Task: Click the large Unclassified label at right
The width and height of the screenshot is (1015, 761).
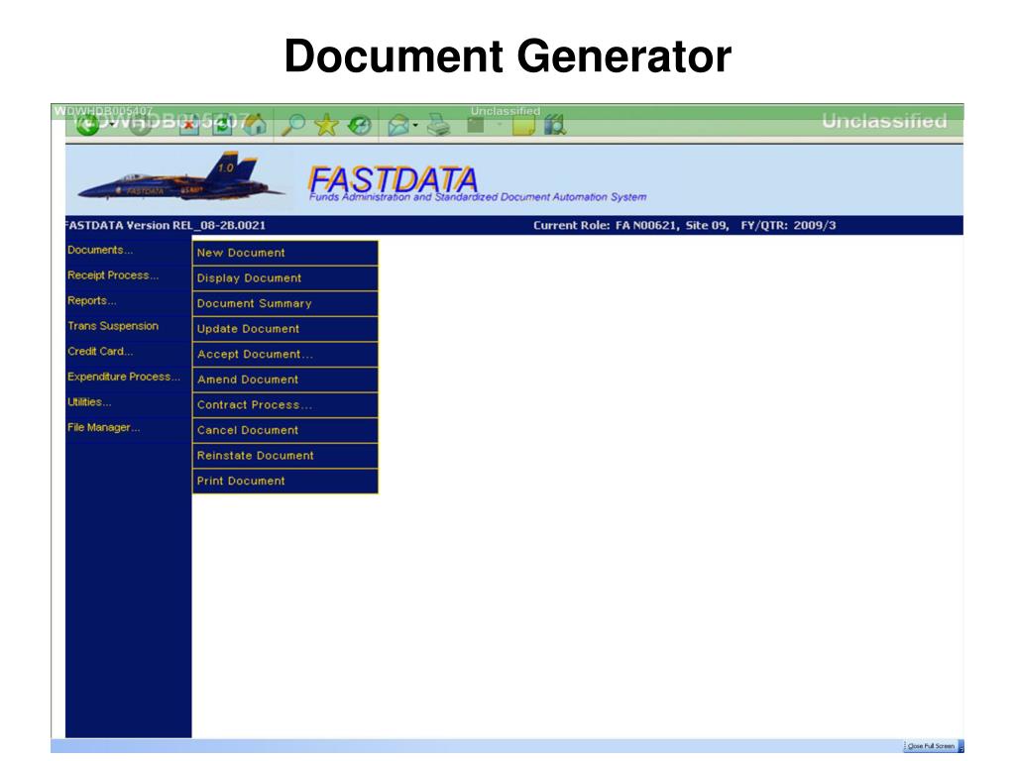Action: point(884,121)
